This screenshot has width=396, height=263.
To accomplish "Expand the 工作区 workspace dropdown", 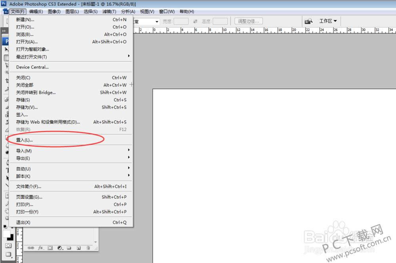I will [328, 21].
